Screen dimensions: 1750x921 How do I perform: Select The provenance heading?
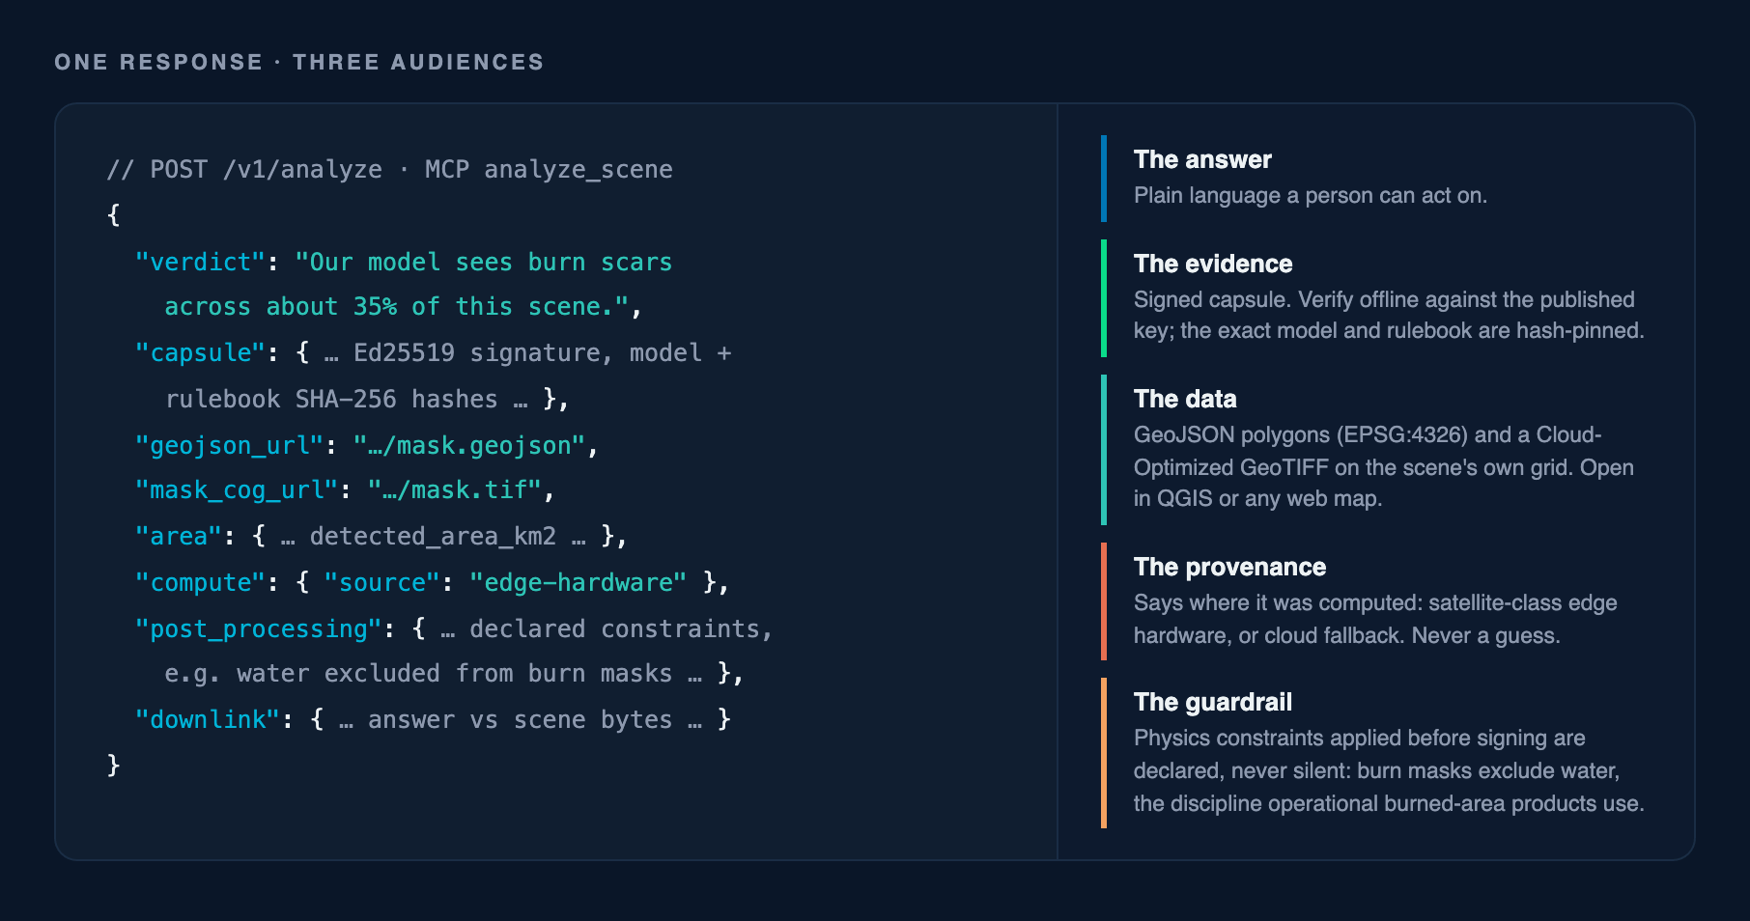tap(1229, 567)
